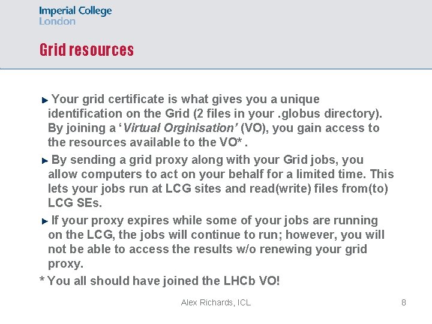Screen dimensions: 432x324
Task: Click the third bullet arrow before 'If your proxy'
Action: 45,221
